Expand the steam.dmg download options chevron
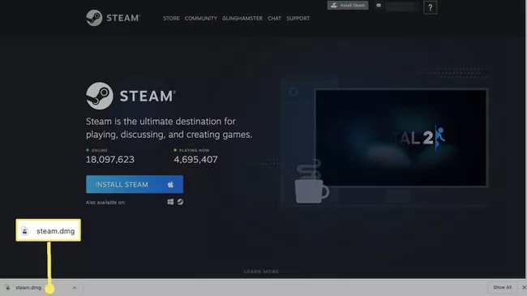Viewport: 527px width, 296px height. point(75,288)
